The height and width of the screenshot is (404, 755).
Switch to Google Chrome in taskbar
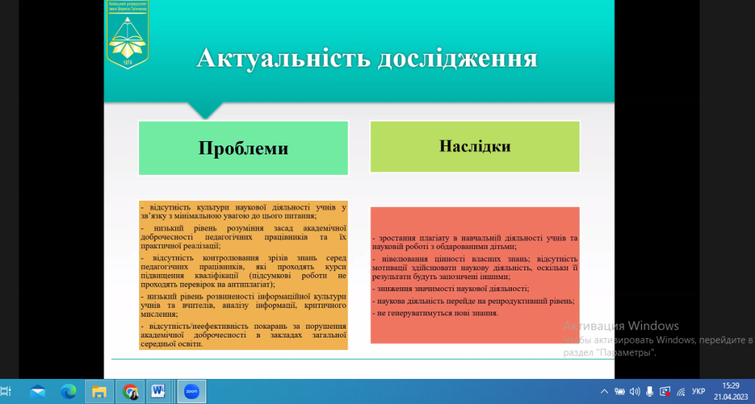[130, 391]
